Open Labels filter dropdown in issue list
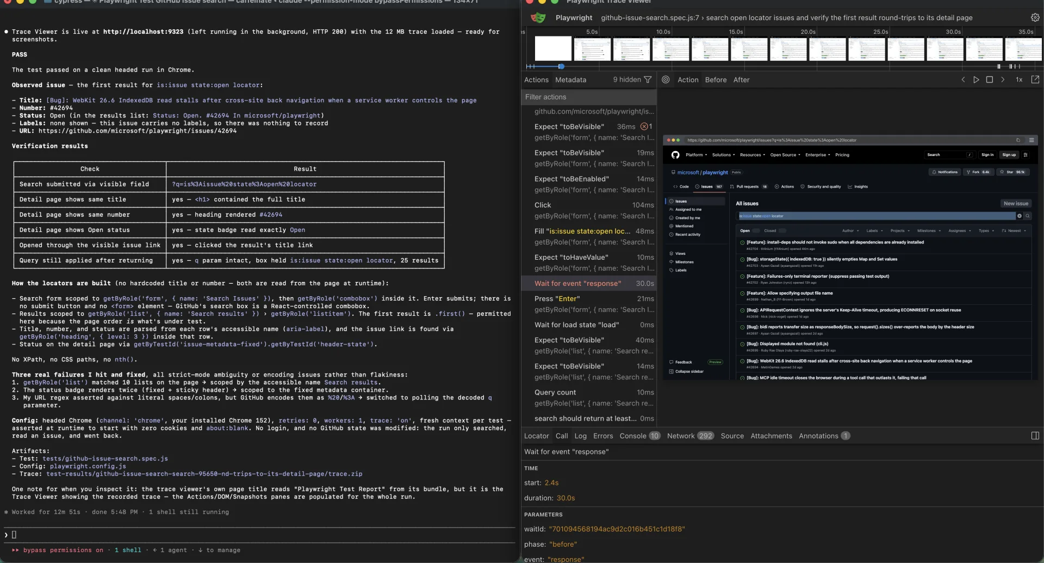Image resolution: width=1044 pixels, height=563 pixels. pos(874,230)
